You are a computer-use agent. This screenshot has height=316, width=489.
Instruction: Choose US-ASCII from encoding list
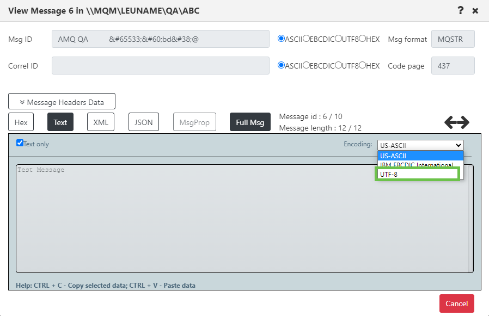coord(420,156)
